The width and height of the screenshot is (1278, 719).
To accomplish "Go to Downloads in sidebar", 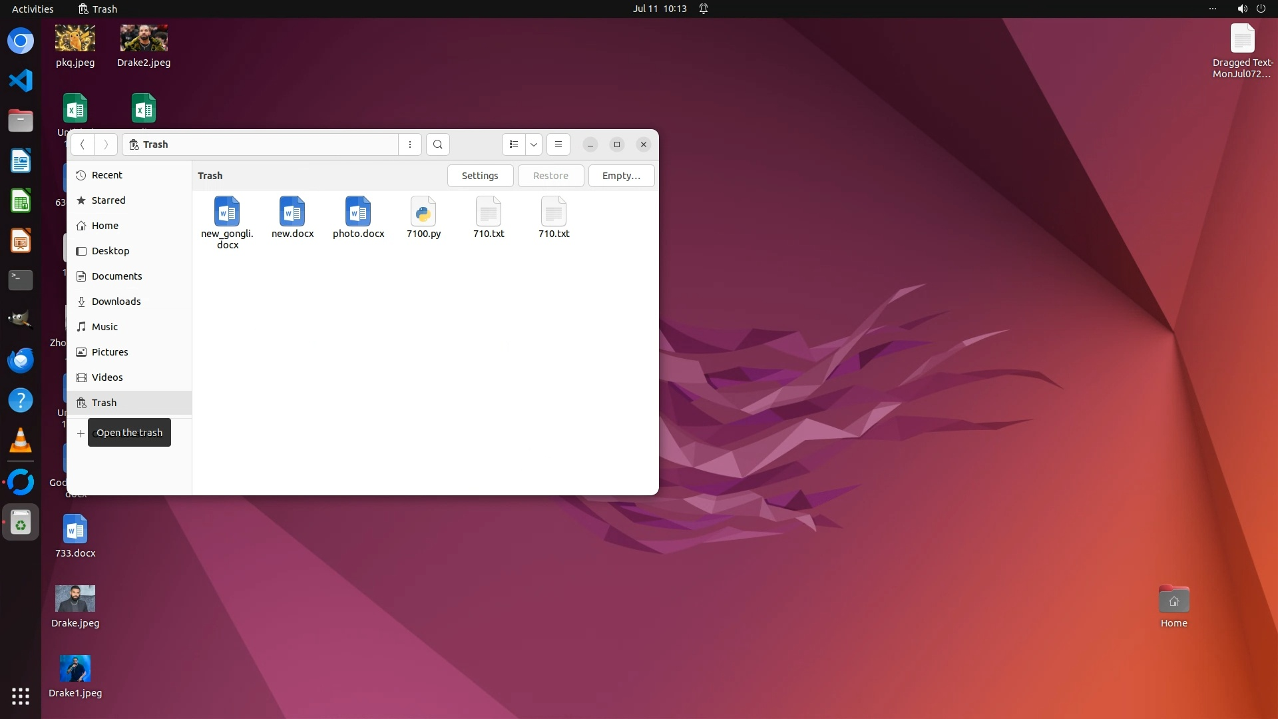I will (x=116, y=302).
